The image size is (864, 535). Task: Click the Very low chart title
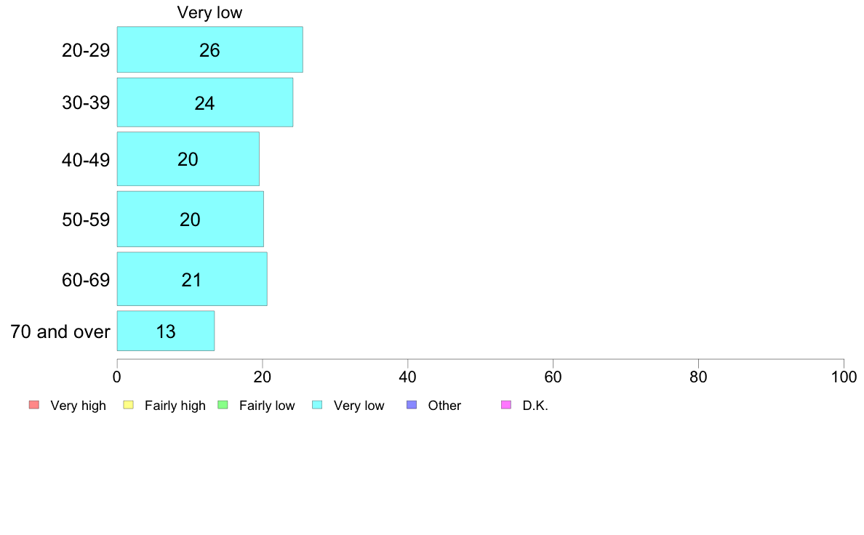209,12
